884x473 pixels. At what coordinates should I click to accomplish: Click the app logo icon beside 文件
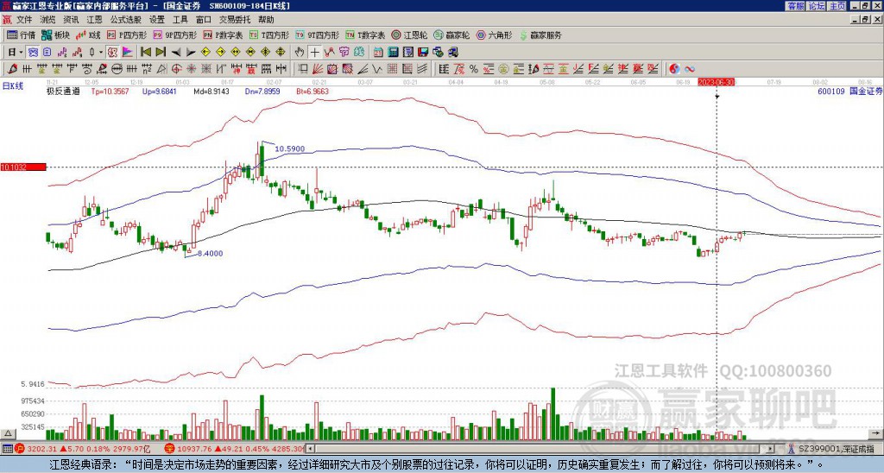click(x=7, y=20)
